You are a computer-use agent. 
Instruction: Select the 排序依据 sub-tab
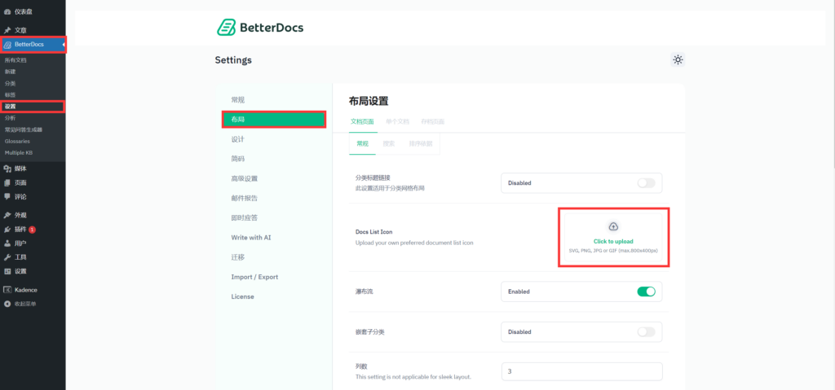(421, 143)
